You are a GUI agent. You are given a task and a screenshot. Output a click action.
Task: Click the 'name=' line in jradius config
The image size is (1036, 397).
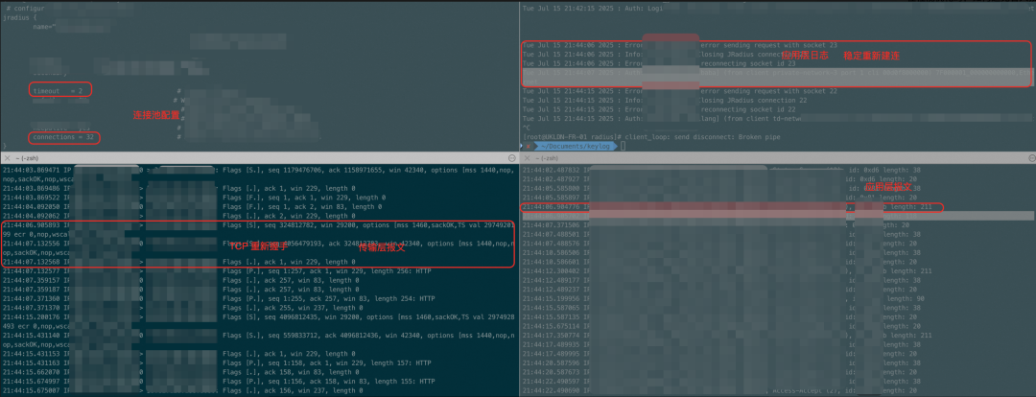pyautogui.click(x=42, y=29)
